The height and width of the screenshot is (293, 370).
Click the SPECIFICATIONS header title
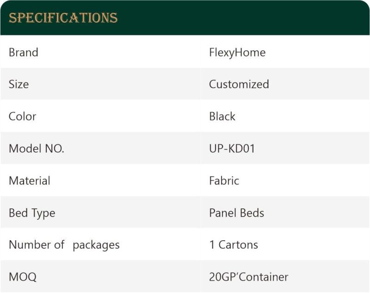(x=63, y=18)
